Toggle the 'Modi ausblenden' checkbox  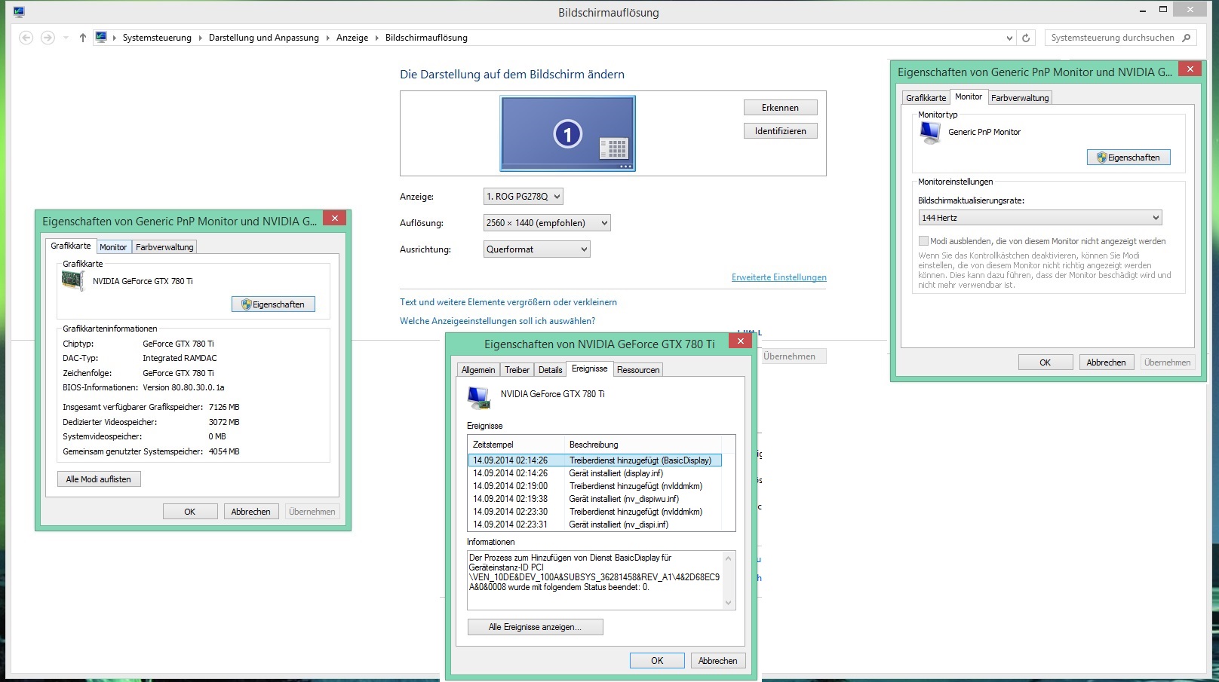pos(923,241)
